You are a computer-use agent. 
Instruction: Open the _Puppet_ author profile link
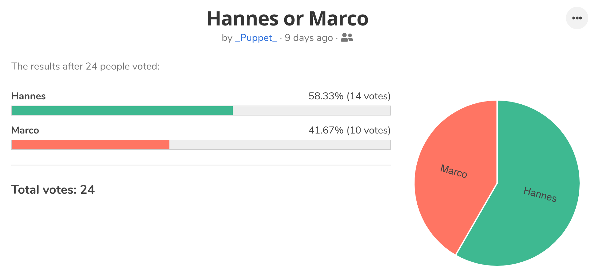click(256, 38)
